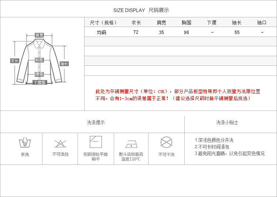
Task: Click the dry flat in shade icon
Action: point(96,142)
